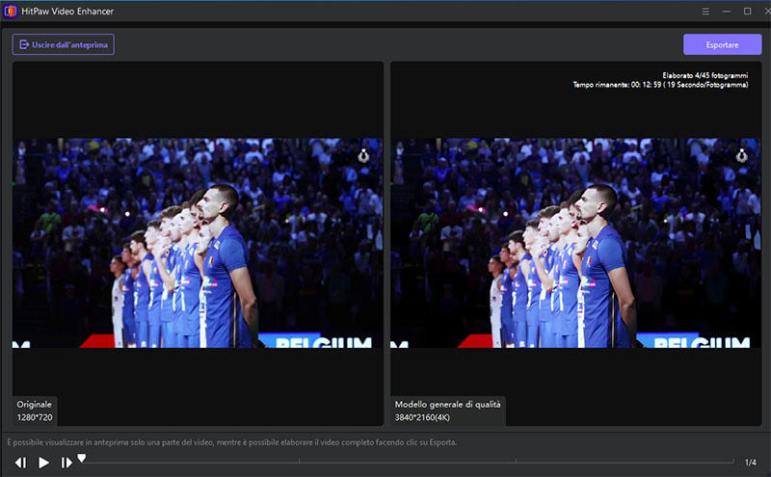Click the watermark logo in original preview
This screenshot has height=477, width=771.
click(363, 153)
